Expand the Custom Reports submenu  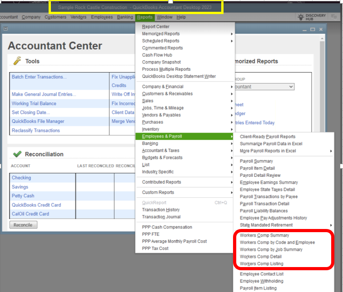pos(232,192)
